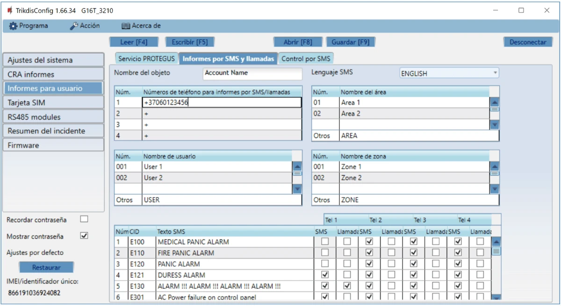561x306 pixels.
Task: Click the Restaurar default settings button
Action: tap(46, 268)
